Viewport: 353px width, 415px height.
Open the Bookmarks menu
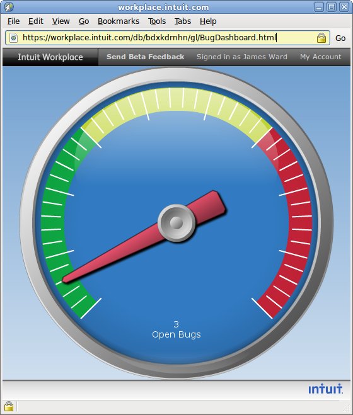[x=119, y=21]
